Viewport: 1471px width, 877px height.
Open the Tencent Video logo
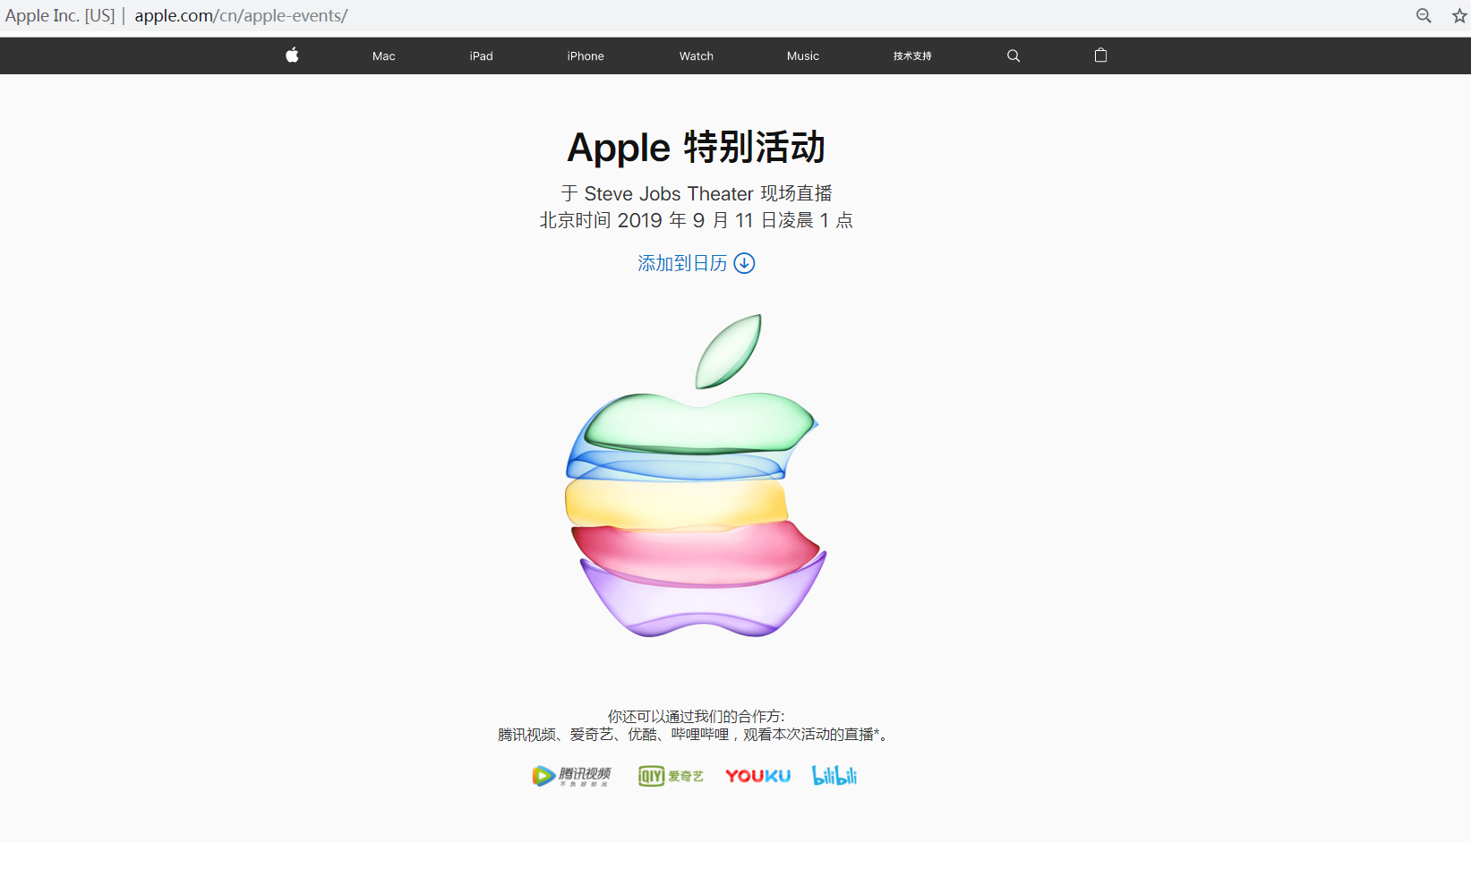point(572,776)
